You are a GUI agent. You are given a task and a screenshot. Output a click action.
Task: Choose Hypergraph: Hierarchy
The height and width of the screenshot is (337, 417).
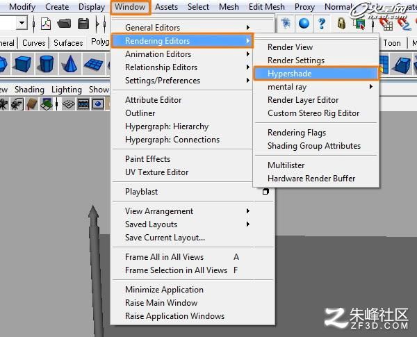click(167, 126)
